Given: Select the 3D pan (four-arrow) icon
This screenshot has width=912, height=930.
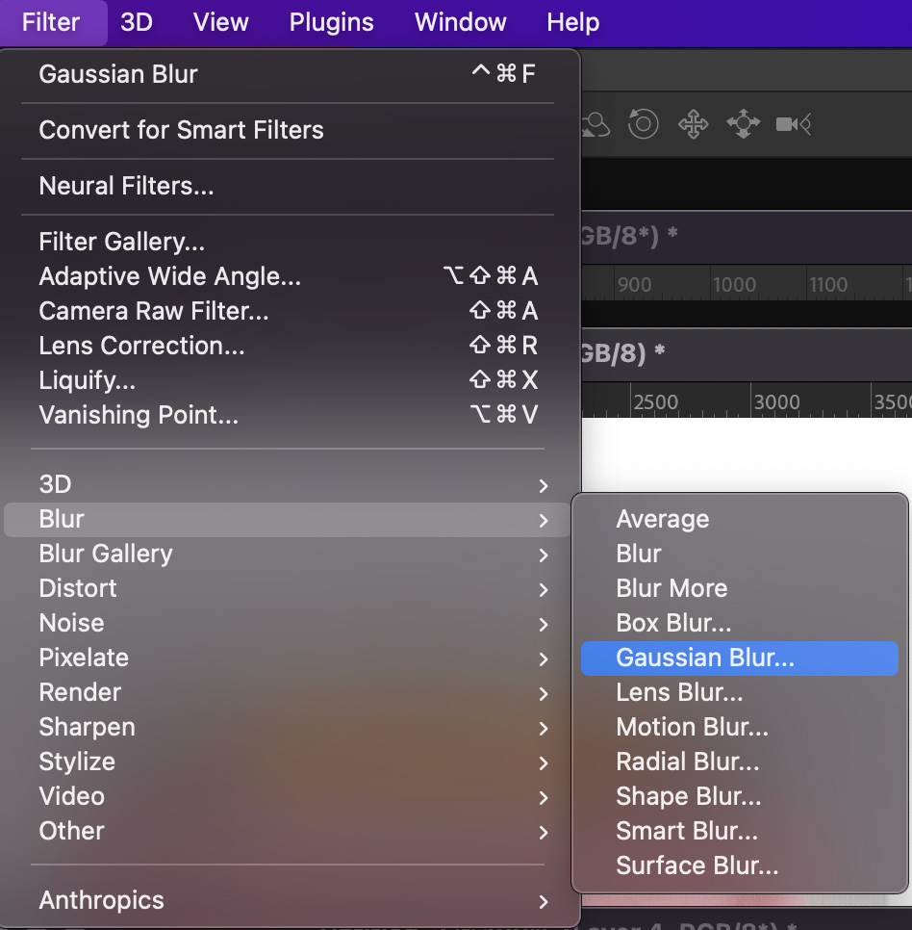Looking at the screenshot, I should pos(693,124).
